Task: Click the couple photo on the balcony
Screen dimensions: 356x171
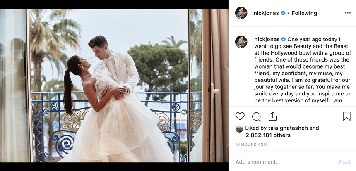Action: pyautogui.click(x=114, y=85)
